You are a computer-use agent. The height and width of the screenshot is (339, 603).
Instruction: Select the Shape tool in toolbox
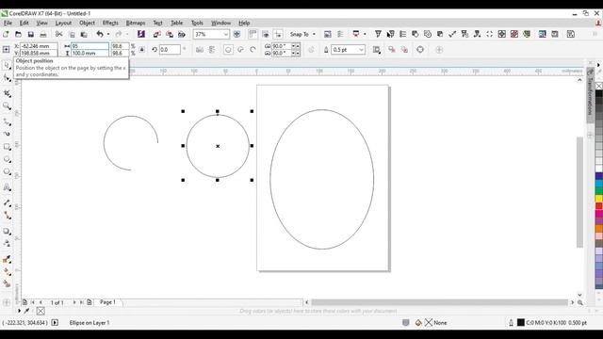(x=7, y=78)
